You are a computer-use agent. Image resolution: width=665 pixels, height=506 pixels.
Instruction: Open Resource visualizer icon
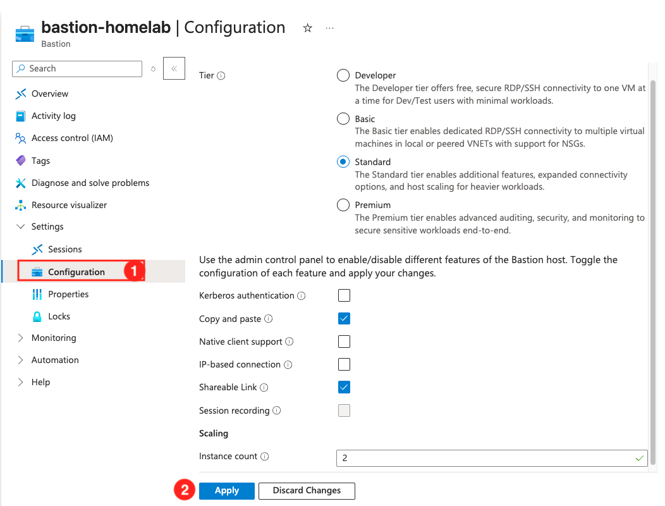[20, 205]
